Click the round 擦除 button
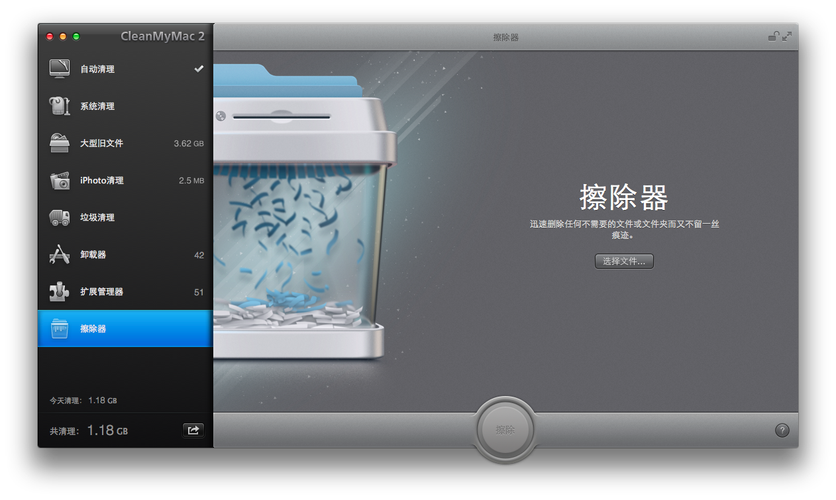This screenshot has width=836, height=500. pos(505,430)
